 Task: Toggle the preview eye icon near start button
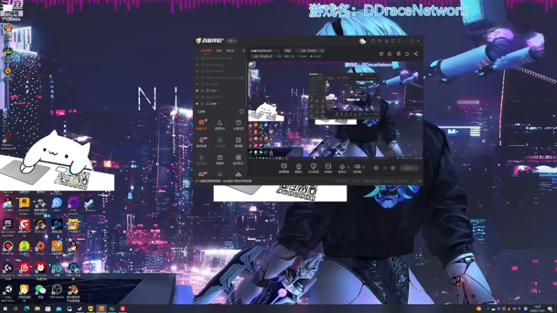tap(385, 168)
